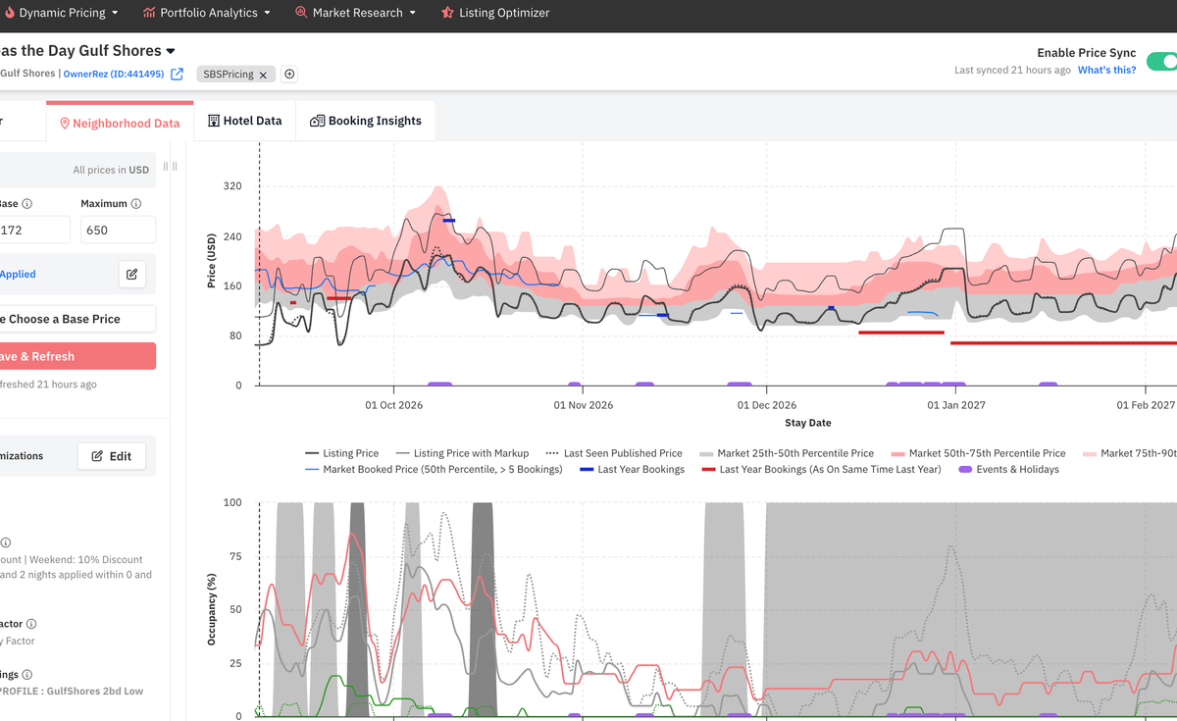Click the info icon above GulfShores 2bd Low profile
Viewport: 1177px width, 721px height.
coord(27,675)
